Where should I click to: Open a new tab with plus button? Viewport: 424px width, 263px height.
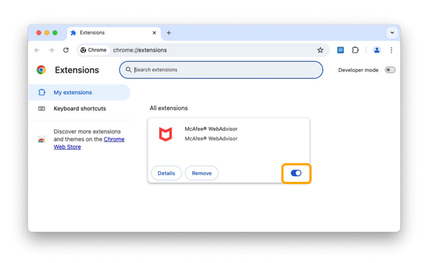tap(169, 33)
